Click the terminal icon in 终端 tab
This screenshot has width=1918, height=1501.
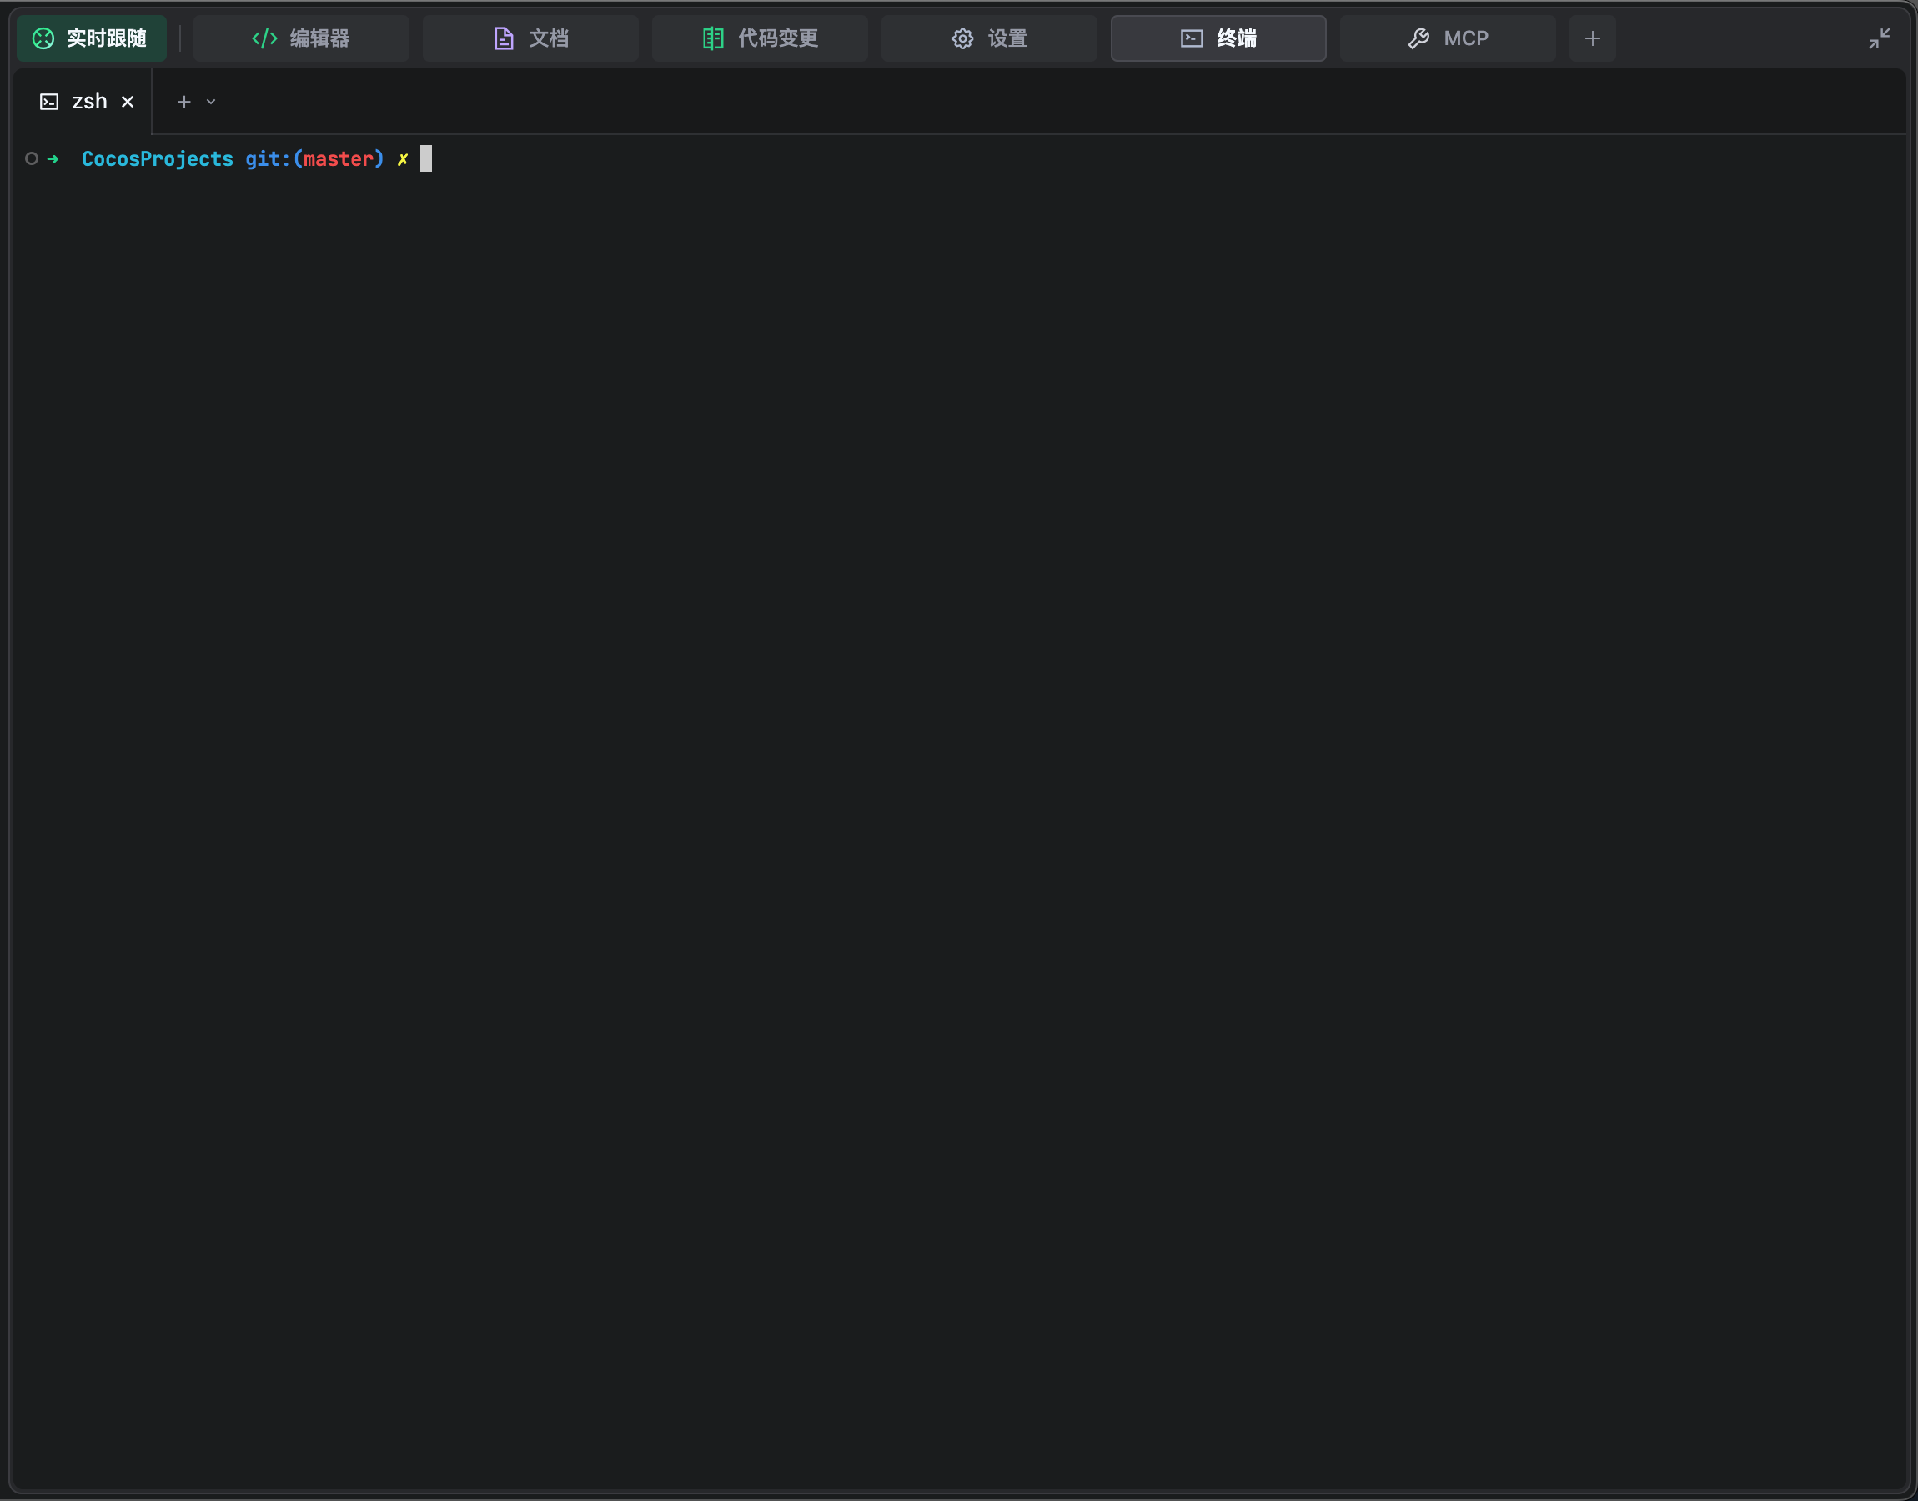coord(1192,38)
